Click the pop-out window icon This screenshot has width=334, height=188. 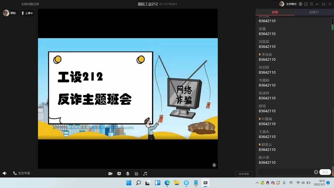point(306,4)
